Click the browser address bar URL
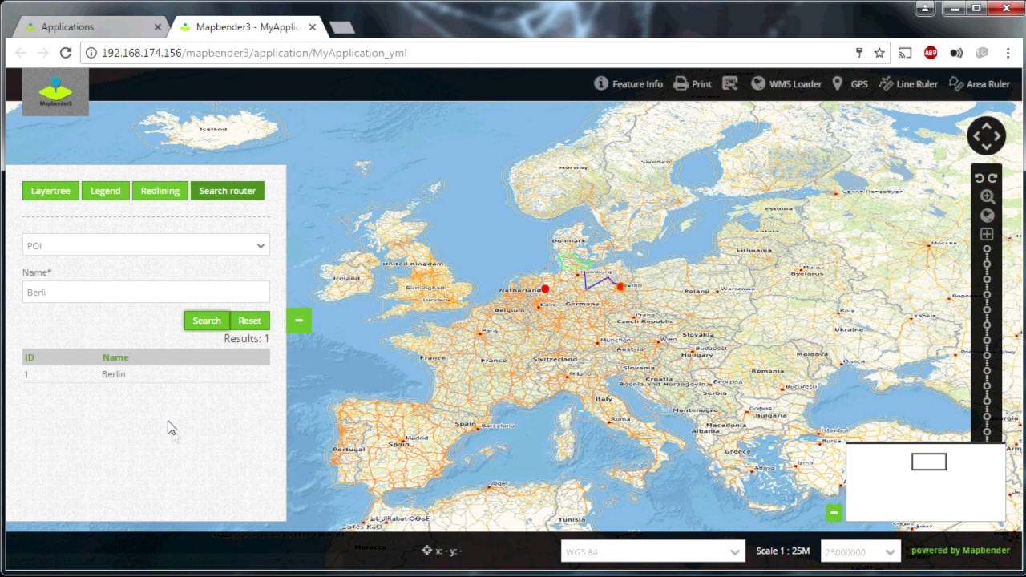The width and height of the screenshot is (1026, 577). (254, 53)
